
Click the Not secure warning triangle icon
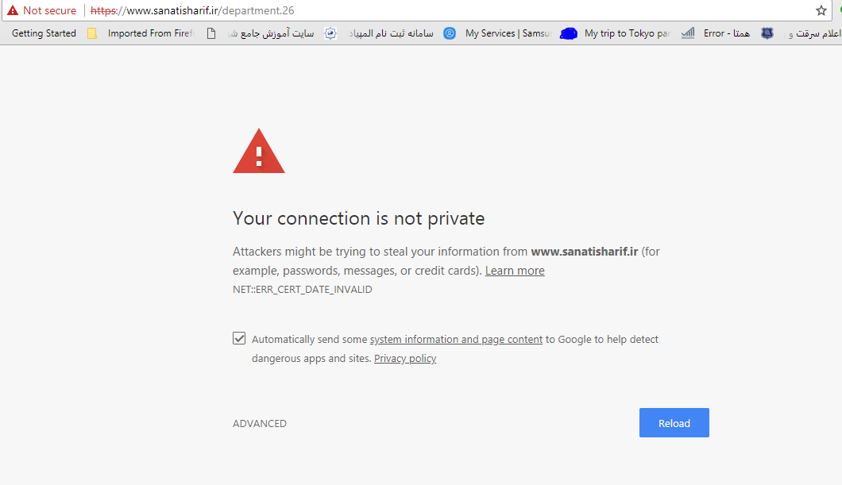(13, 10)
